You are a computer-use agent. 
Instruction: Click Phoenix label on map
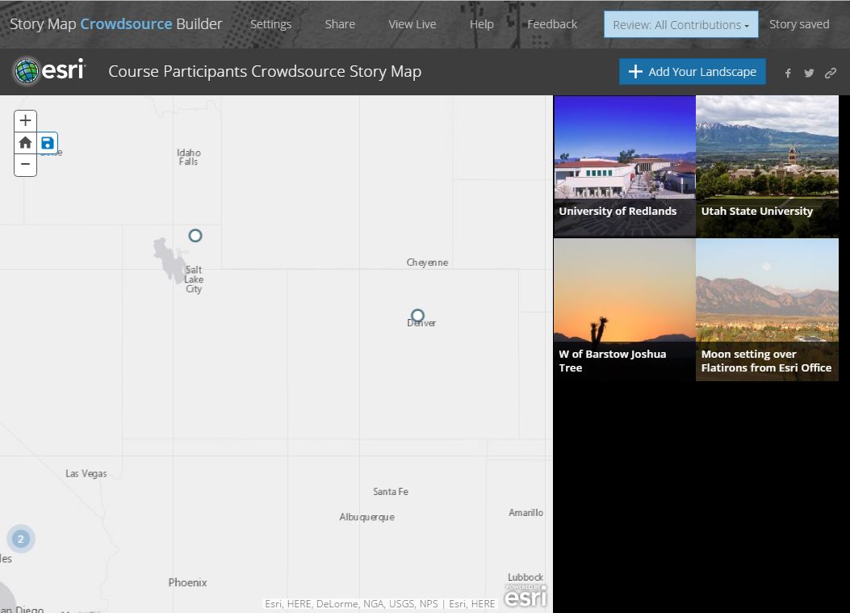(187, 582)
